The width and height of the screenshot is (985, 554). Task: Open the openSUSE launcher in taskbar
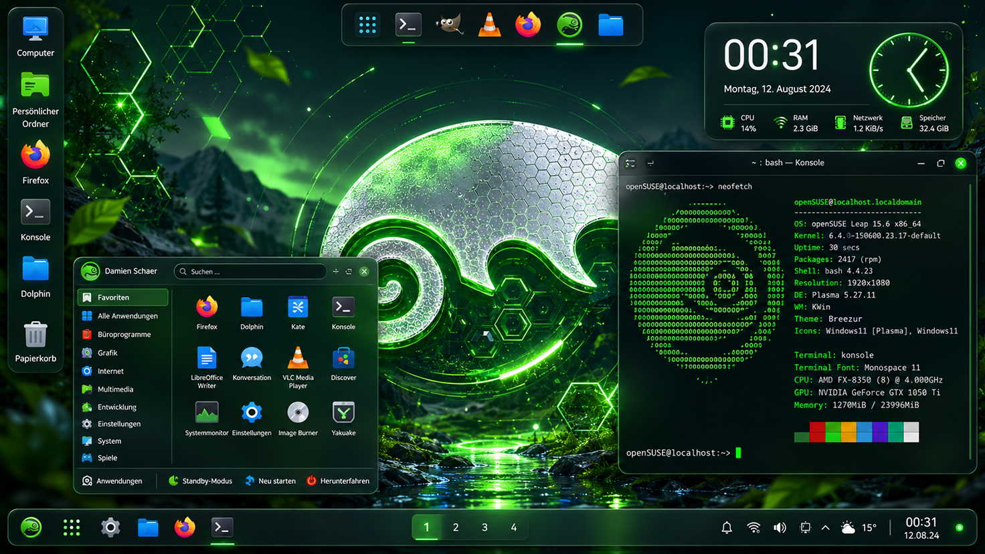pyautogui.click(x=31, y=527)
